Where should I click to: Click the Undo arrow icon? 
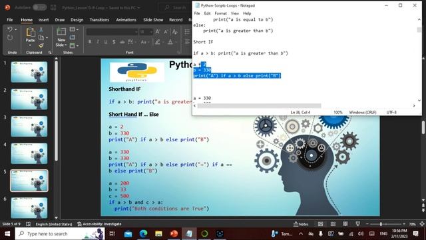tap(10, 29)
